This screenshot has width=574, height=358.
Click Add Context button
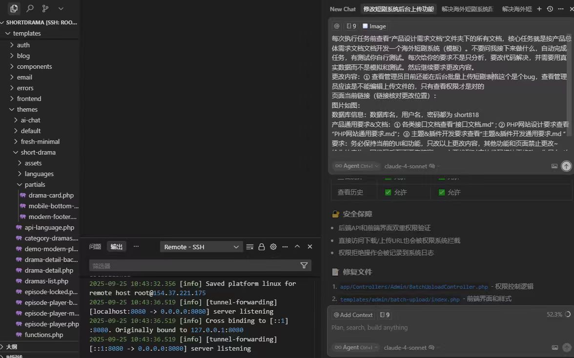tap(353, 315)
